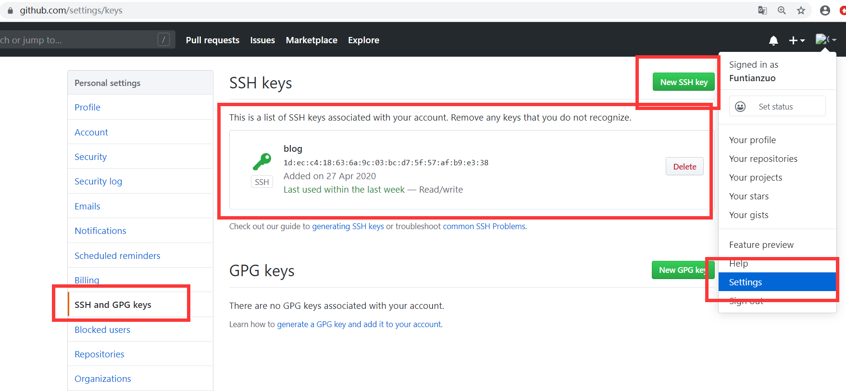The width and height of the screenshot is (846, 391).
Task: Select Your repositories in user menu
Action: pos(763,159)
